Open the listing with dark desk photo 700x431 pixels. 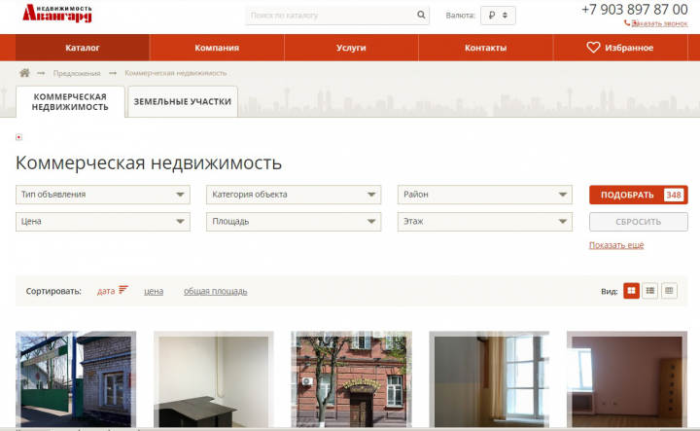click(213, 378)
